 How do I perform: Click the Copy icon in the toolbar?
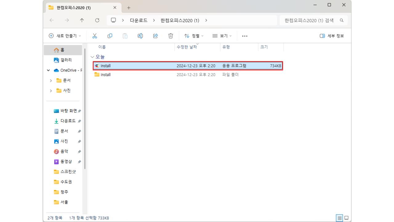point(110,36)
